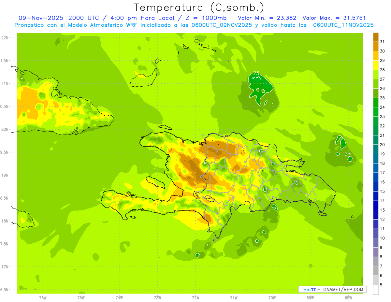This screenshot has width=391, height=302.
Task: Click the dark blue colorbar swatch between 13 and 14
Action: (376, 206)
